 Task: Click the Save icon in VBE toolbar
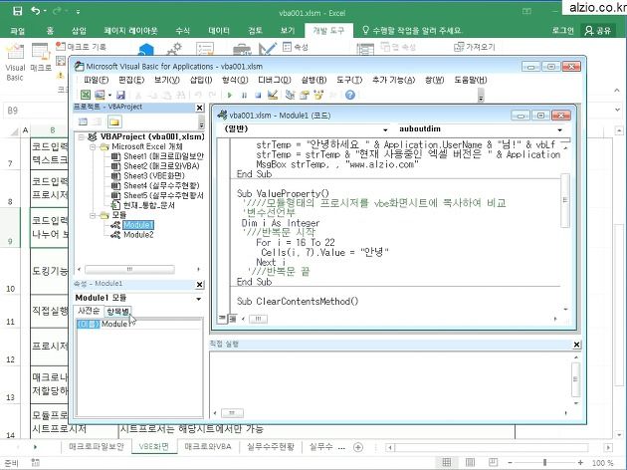[120, 95]
